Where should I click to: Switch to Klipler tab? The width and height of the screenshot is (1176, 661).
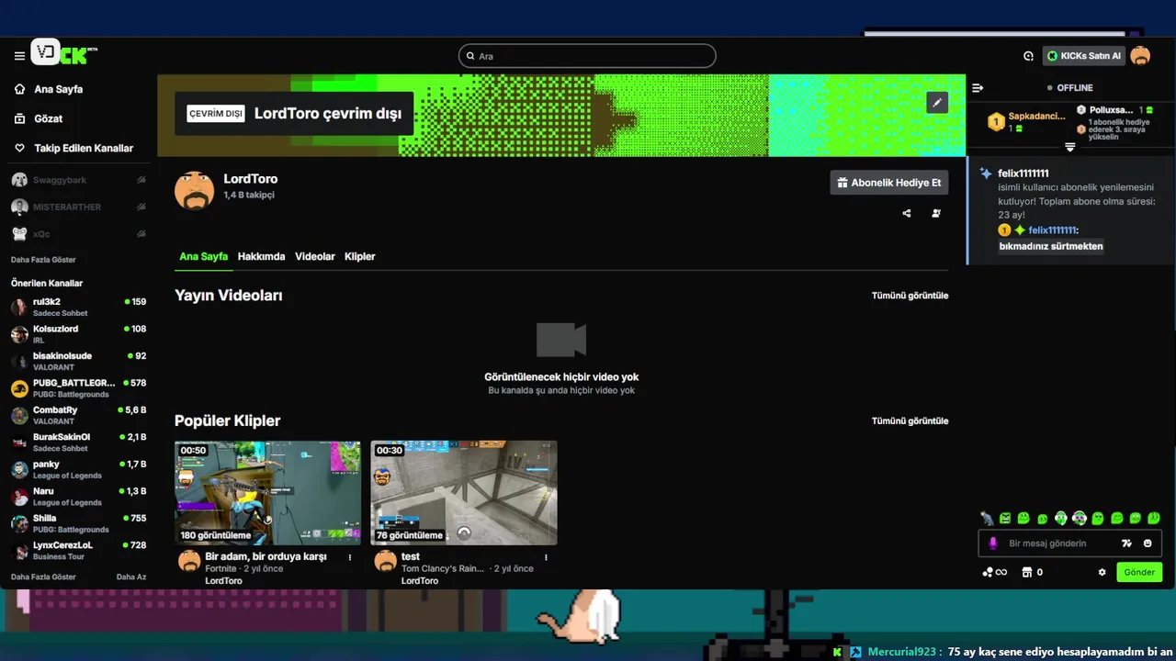(359, 256)
